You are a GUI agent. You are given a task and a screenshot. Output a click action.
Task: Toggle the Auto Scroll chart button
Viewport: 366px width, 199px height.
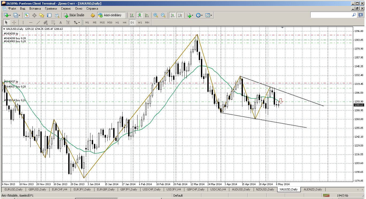point(173,15)
